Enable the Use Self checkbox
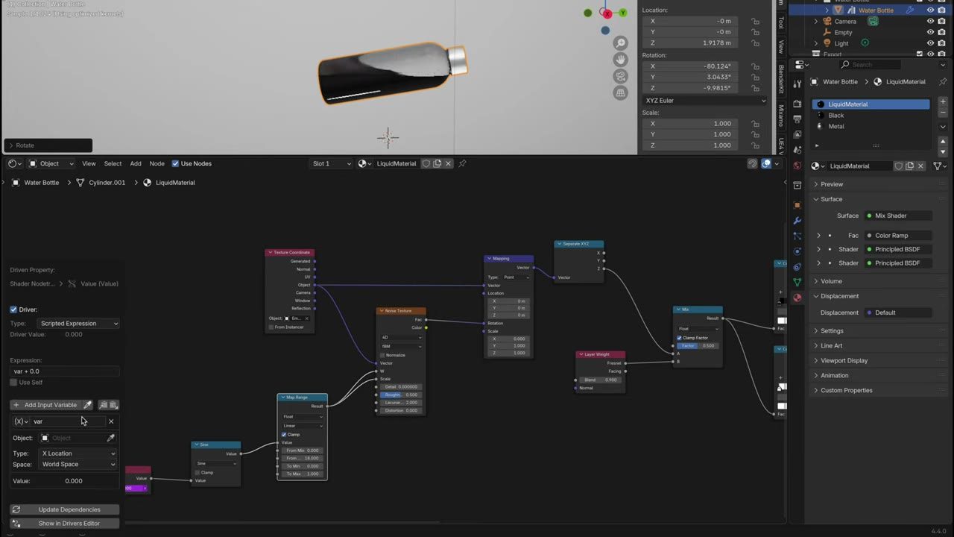The width and height of the screenshot is (954, 537). click(13, 383)
